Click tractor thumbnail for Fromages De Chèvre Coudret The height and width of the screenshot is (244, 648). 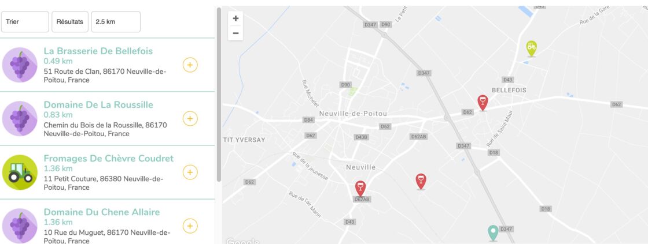(x=20, y=172)
